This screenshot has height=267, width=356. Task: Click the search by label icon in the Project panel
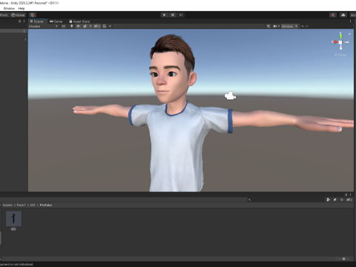tap(335, 200)
